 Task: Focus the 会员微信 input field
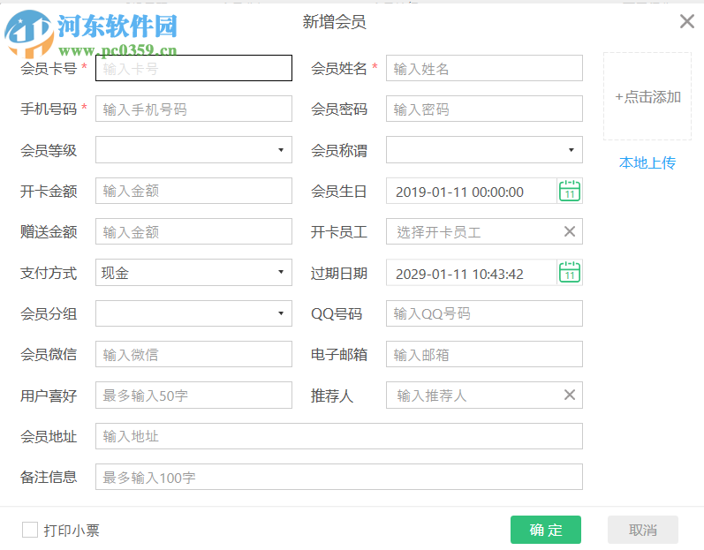click(x=193, y=354)
